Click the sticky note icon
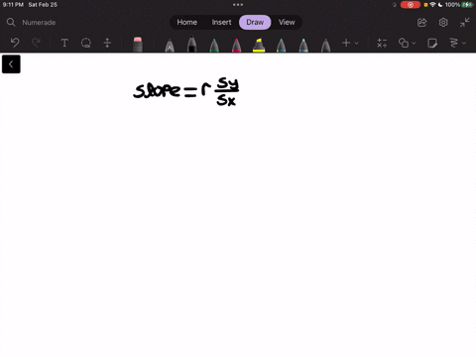 click(432, 43)
